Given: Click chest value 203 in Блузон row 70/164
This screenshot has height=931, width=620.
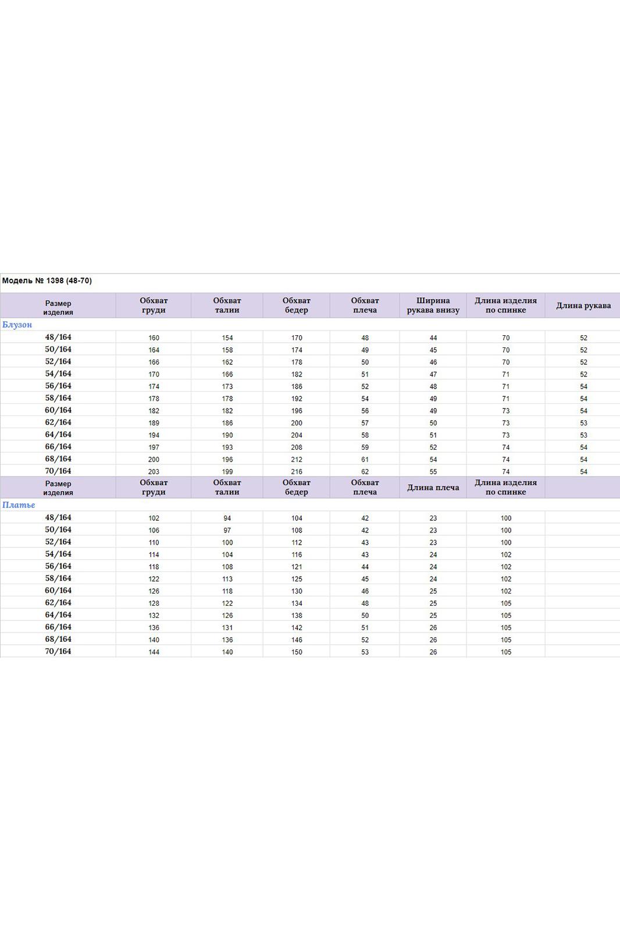Looking at the screenshot, I should (154, 472).
